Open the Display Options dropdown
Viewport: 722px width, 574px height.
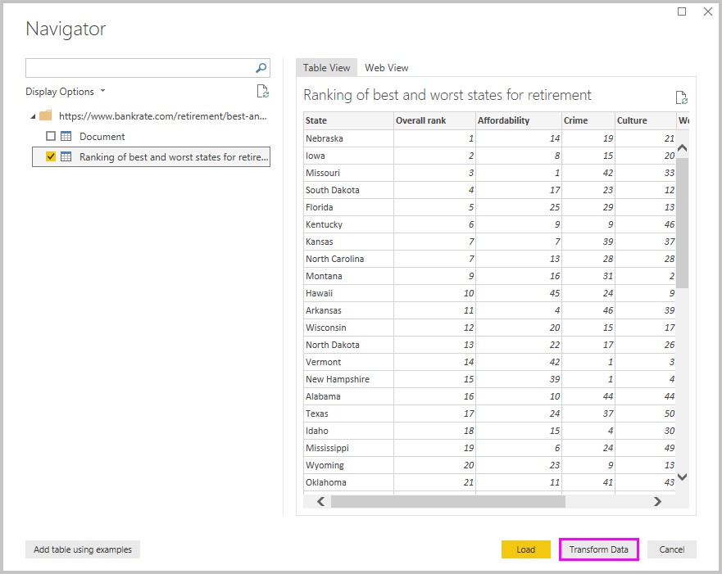[x=65, y=92]
